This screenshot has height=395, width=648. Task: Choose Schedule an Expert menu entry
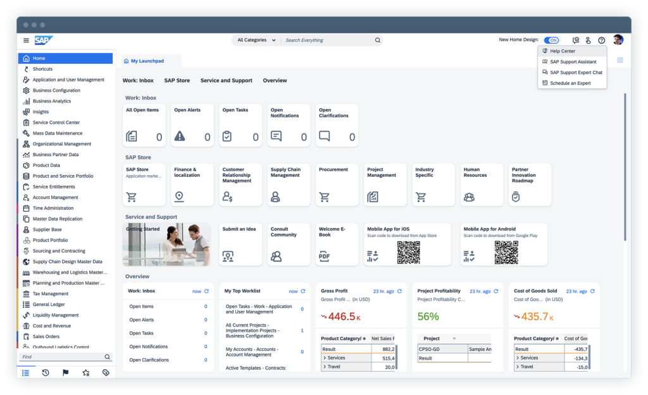(570, 83)
